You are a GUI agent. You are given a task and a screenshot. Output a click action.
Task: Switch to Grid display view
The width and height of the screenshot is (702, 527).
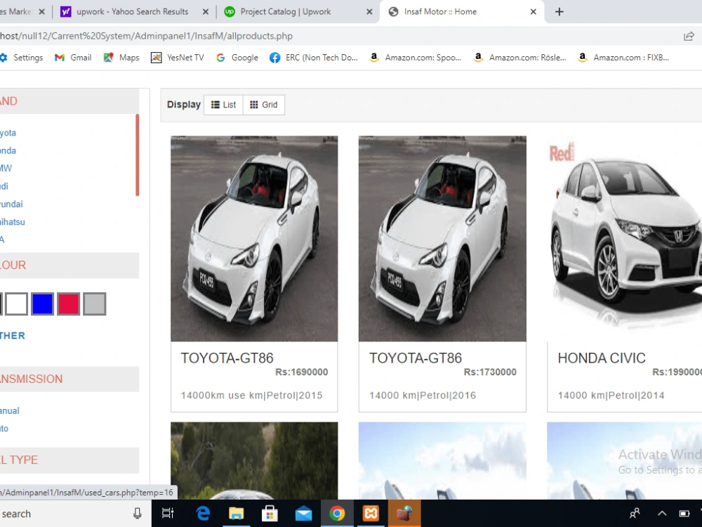[264, 105]
